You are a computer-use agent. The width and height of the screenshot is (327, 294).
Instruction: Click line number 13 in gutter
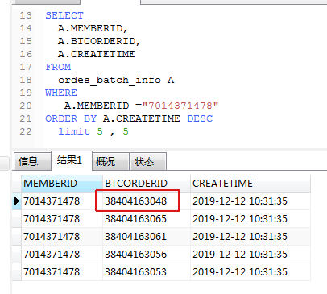[x=26, y=15]
